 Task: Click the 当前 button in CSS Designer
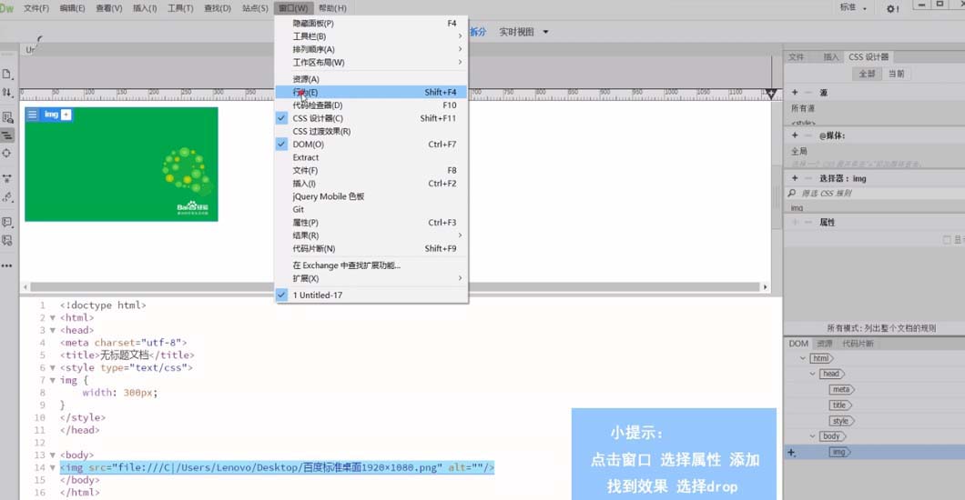coord(897,75)
